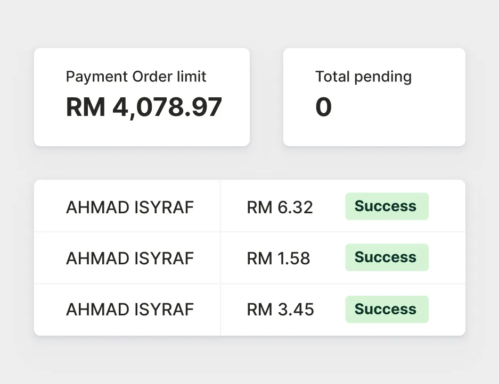This screenshot has height=384, width=499.
Task: Click the RM 6.32 amount
Action: 280,207
